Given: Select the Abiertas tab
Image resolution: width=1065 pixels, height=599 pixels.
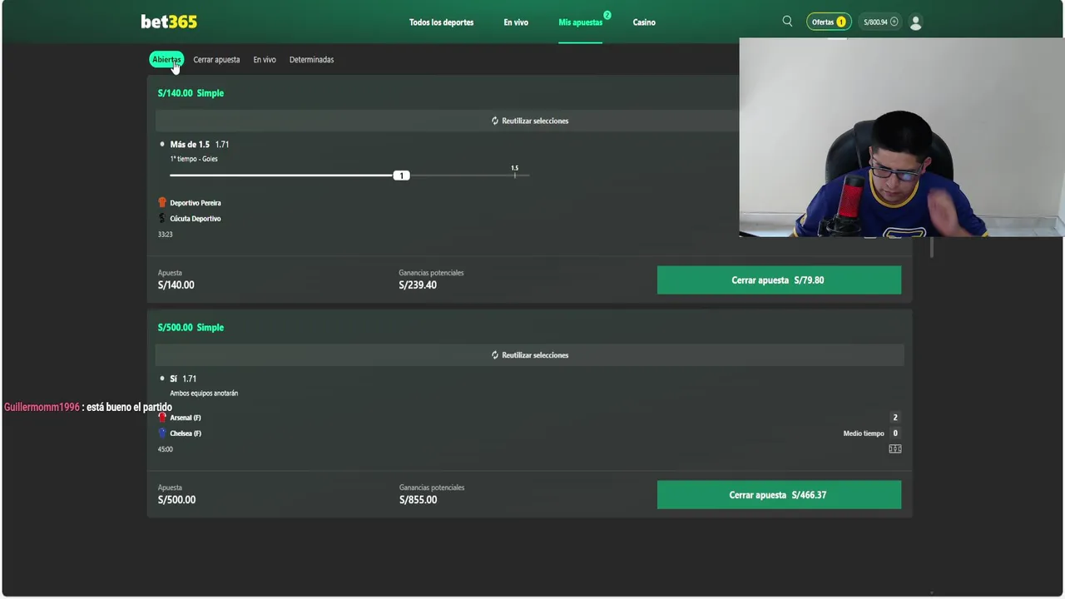Looking at the screenshot, I should pyautogui.click(x=166, y=59).
